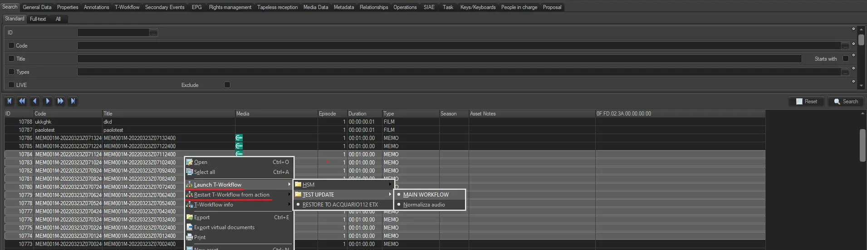Enable the Code checkbox
This screenshot has height=250, width=867.
[x=11, y=45]
